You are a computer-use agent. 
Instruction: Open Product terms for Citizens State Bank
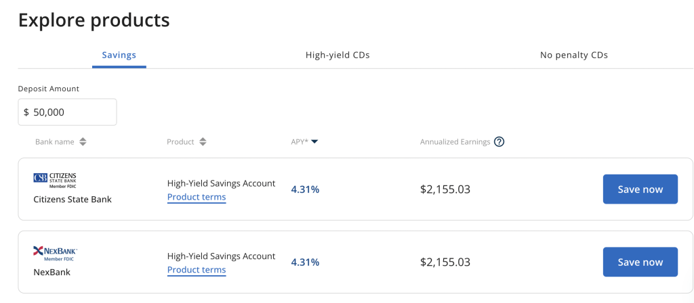(197, 197)
